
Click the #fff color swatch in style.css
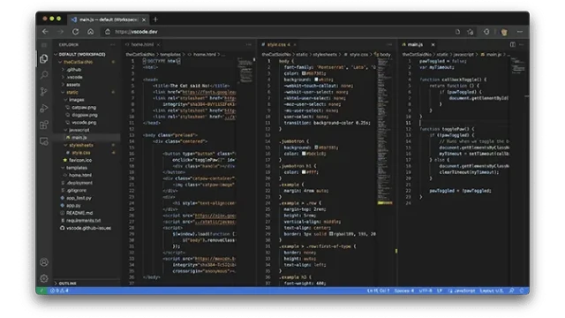coord(304,172)
